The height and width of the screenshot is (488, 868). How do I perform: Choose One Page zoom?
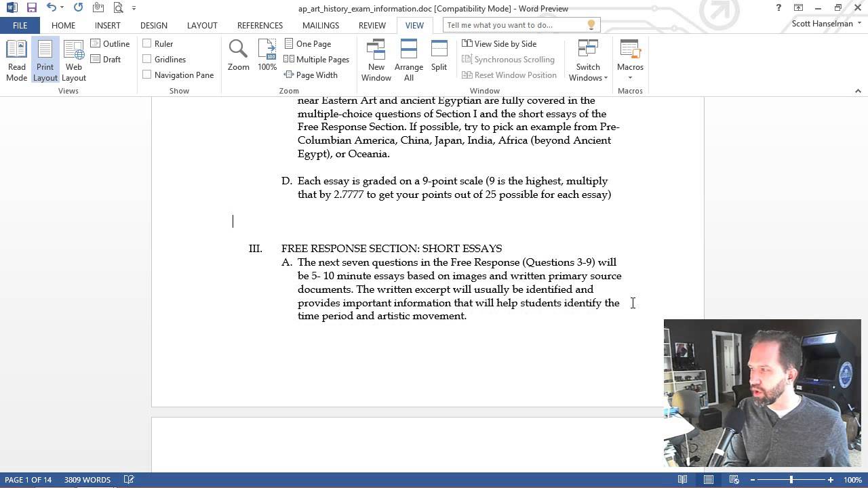pyautogui.click(x=308, y=43)
